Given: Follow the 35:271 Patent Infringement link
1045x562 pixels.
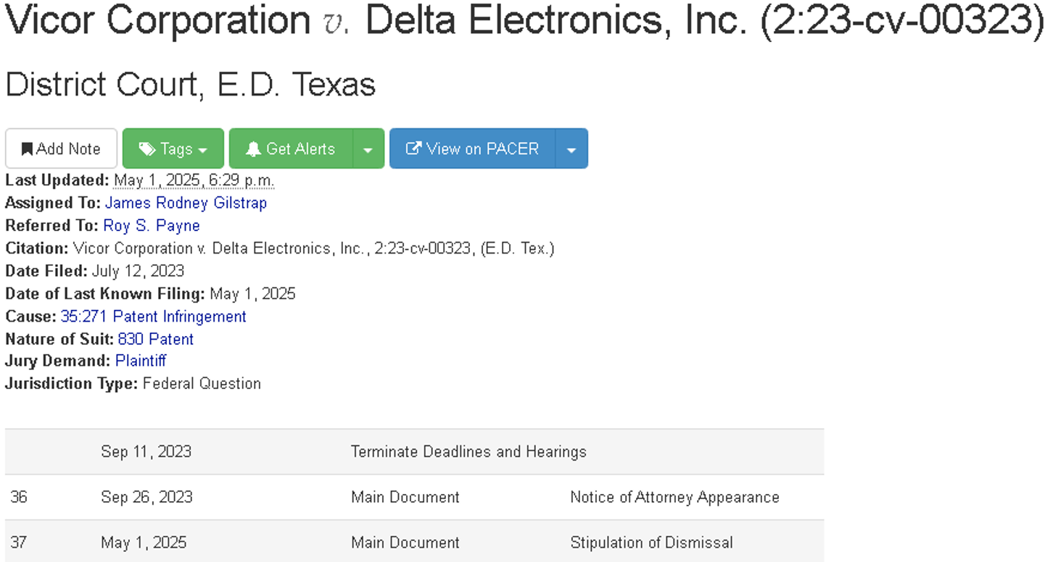Looking at the screenshot, I should [x=154, y=316].
